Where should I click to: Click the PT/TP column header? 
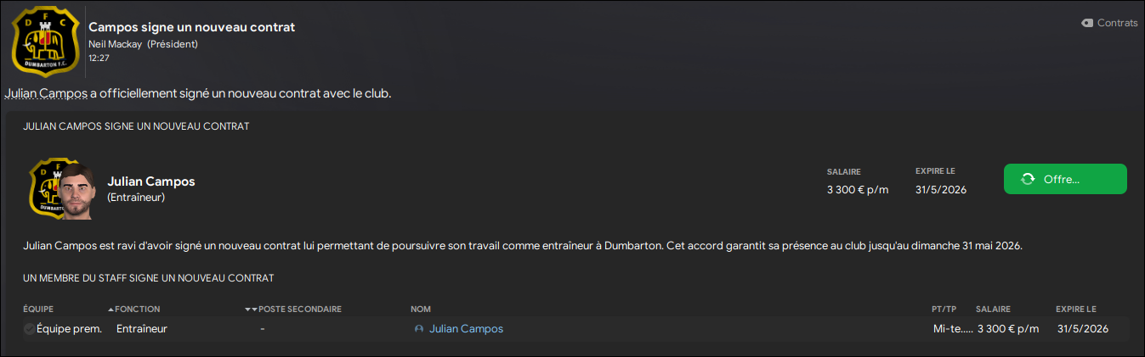(x=944, y=310)
